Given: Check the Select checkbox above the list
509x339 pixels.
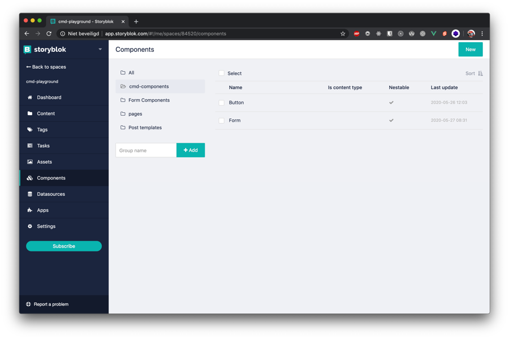Looking at the screenshot, I should click(x=221, y=73).
